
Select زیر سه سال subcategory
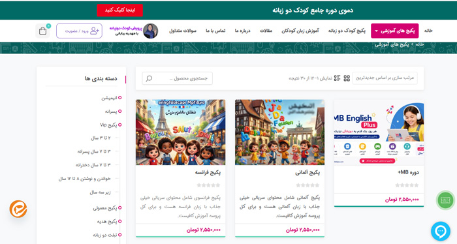(100, 192)
